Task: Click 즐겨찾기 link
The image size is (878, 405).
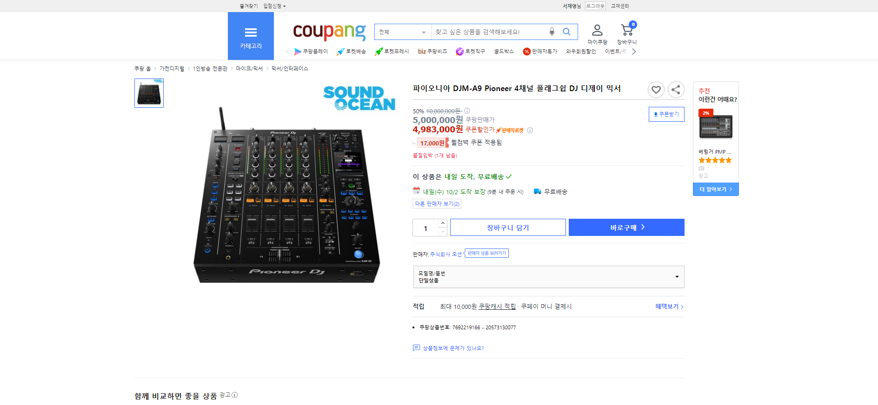Action: click(249, 6)
